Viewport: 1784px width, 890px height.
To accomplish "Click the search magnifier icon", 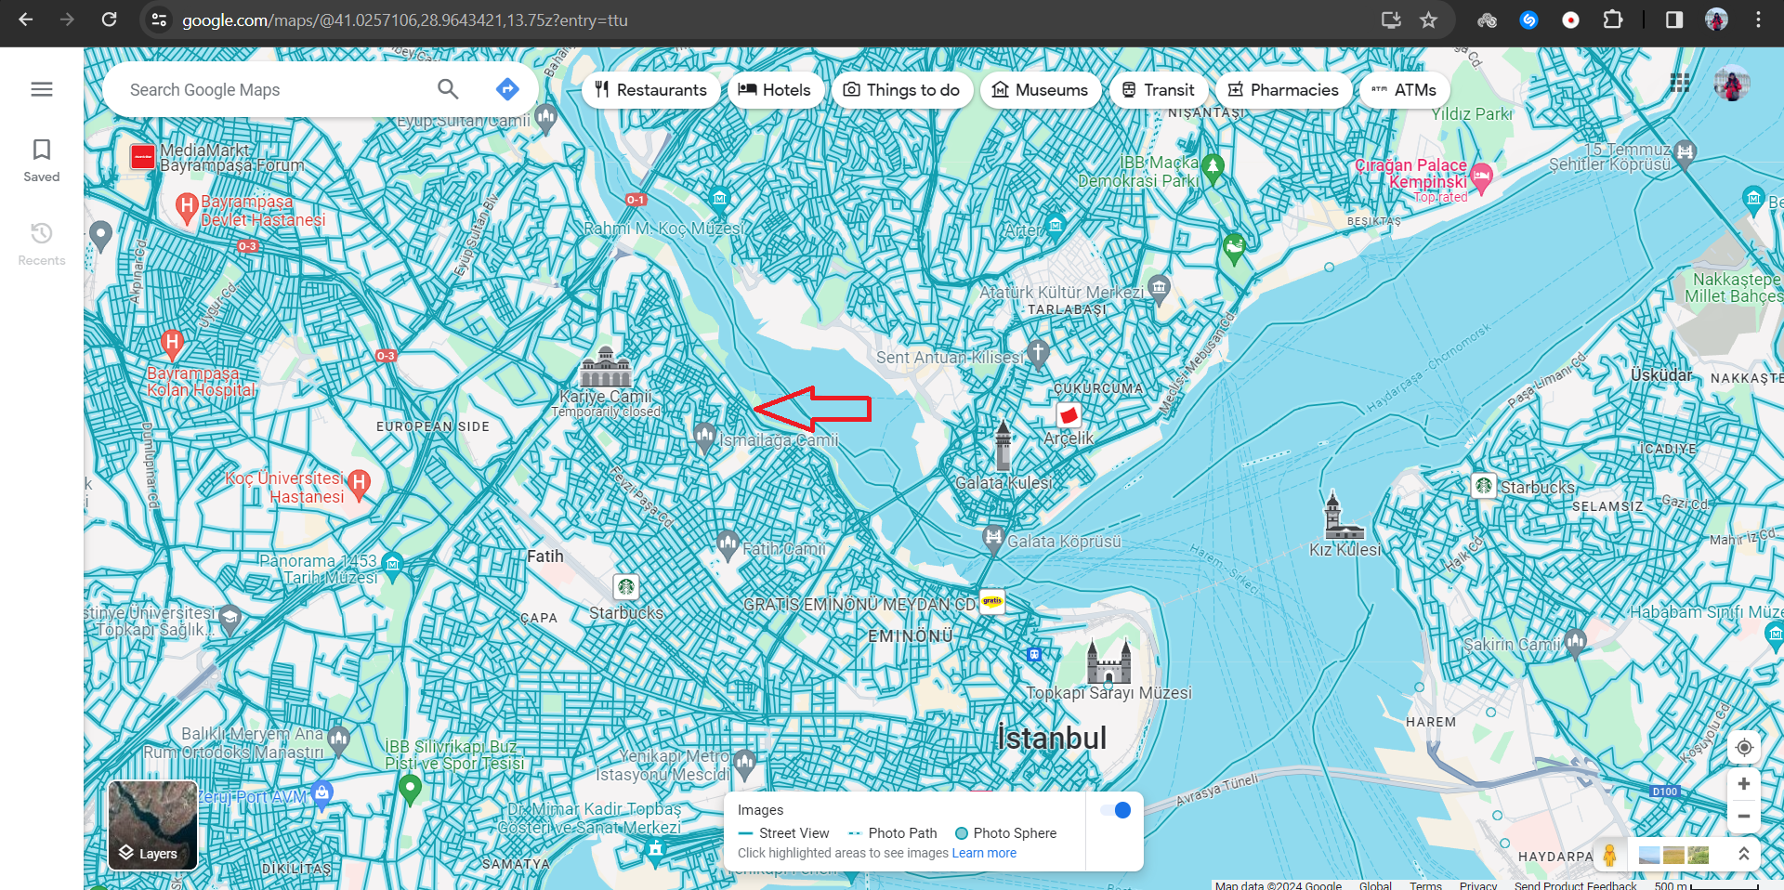I will 448,89.
